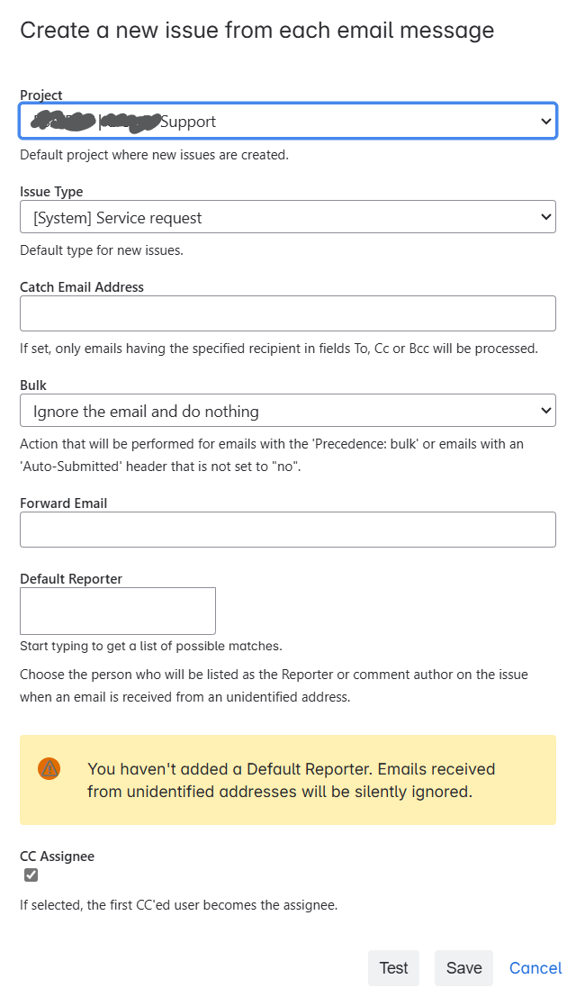Image resolution: width=576 pixels, height=997 pixels.
Task: Click the Forward Email input field
Action: [288, 529]
